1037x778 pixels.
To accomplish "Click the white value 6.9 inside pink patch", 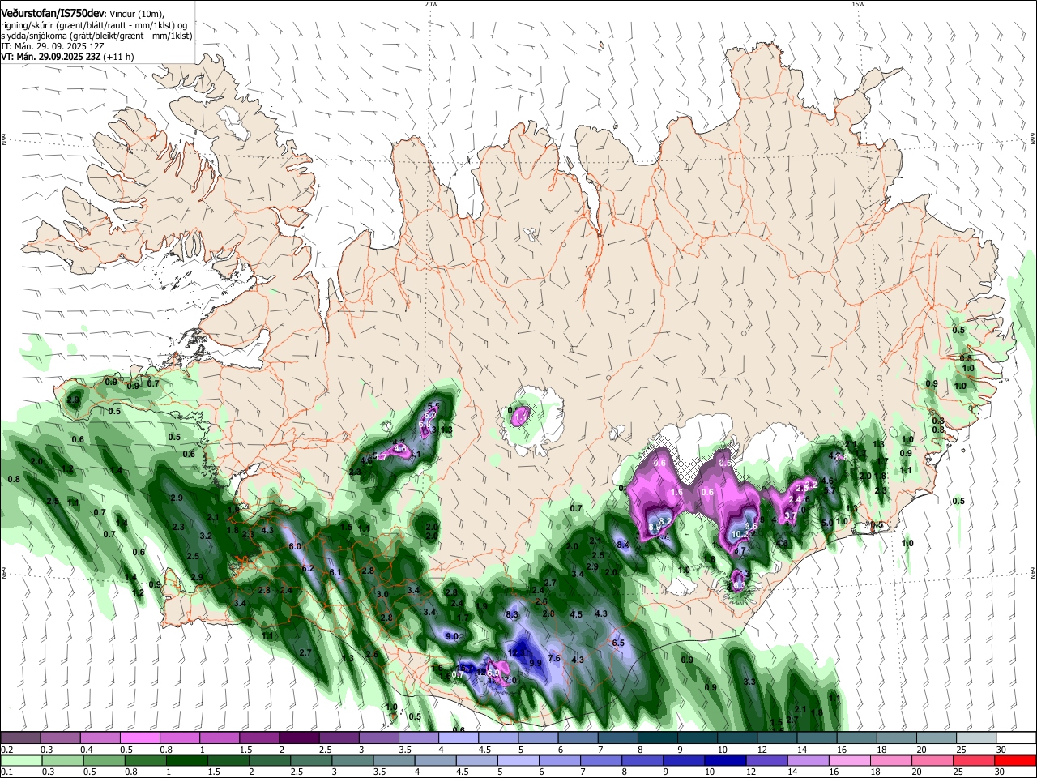I will click(493, 673).
